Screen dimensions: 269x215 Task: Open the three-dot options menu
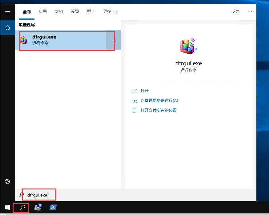click(x=250, y=11)
